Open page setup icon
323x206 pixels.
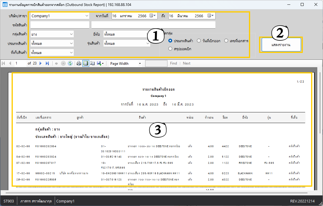coord(92,63)
